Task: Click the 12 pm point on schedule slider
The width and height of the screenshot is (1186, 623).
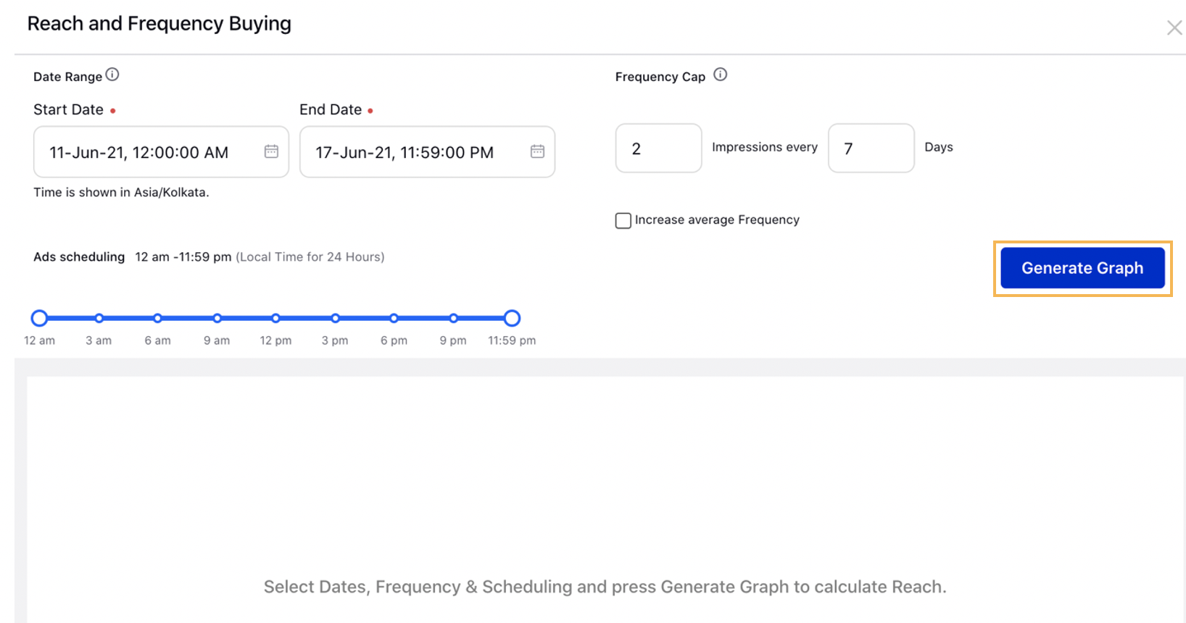Action: click(x=276, y=318)
